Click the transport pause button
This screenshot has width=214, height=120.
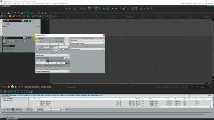[x=22, y=87]
